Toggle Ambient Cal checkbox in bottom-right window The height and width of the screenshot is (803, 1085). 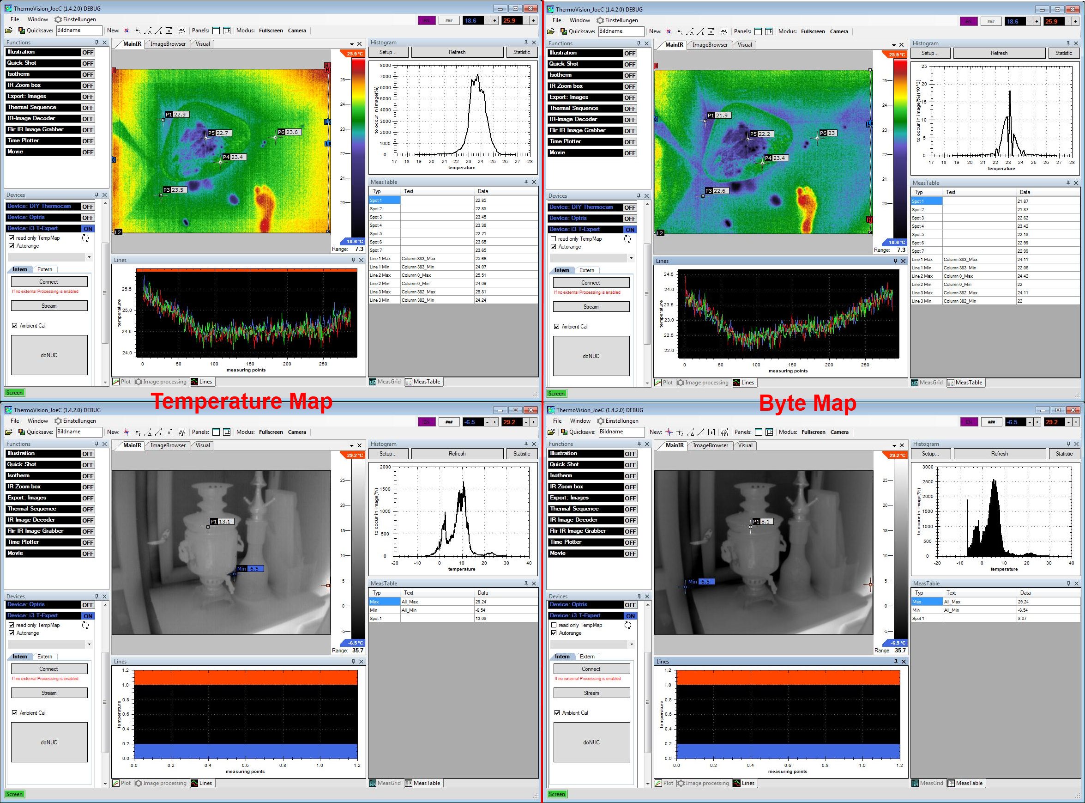point(557,713)
